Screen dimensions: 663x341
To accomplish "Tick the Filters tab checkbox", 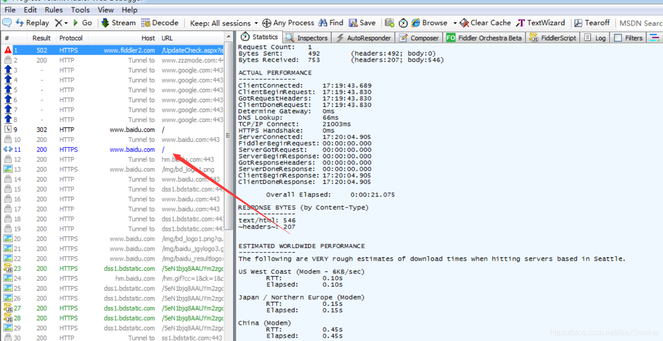I will pos(618,38).
